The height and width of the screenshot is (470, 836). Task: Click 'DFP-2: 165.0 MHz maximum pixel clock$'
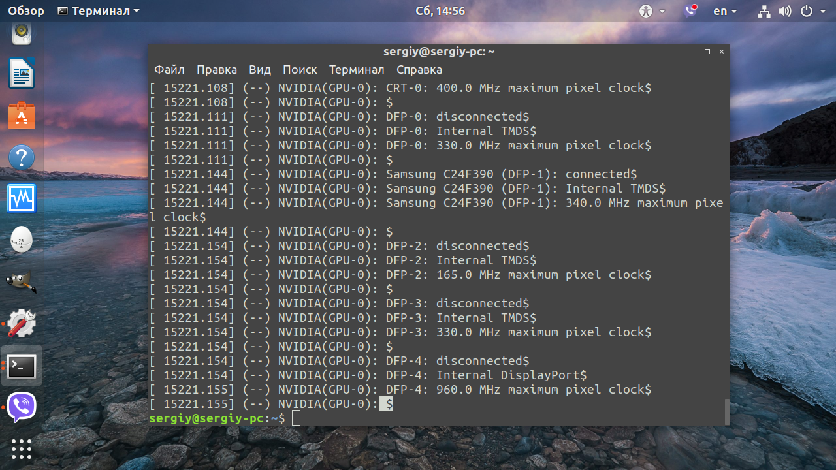point(519,274)
